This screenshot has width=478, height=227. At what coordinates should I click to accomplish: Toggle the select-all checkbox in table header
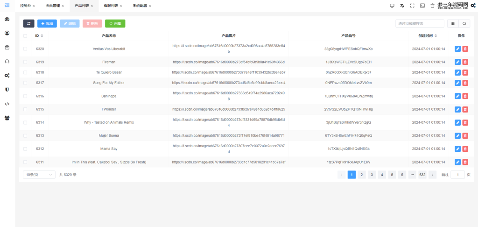[x=25, y=35]
